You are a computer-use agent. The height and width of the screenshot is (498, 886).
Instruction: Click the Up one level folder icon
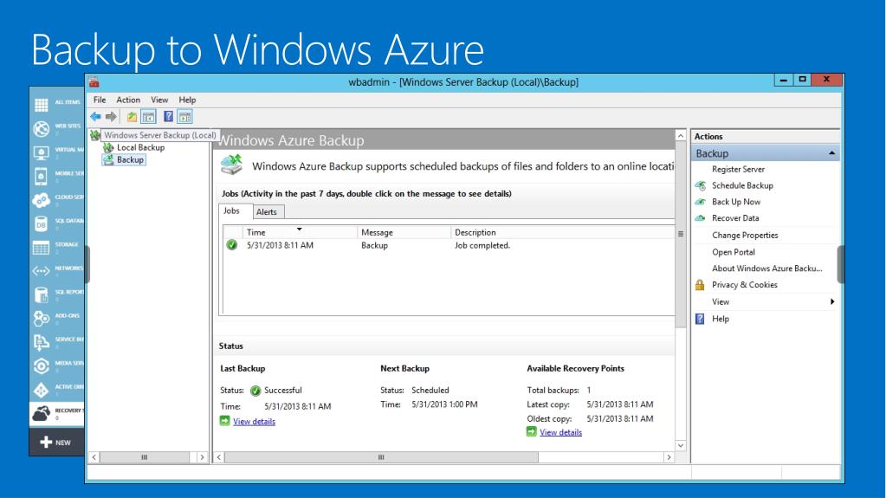tap(132, 117)
